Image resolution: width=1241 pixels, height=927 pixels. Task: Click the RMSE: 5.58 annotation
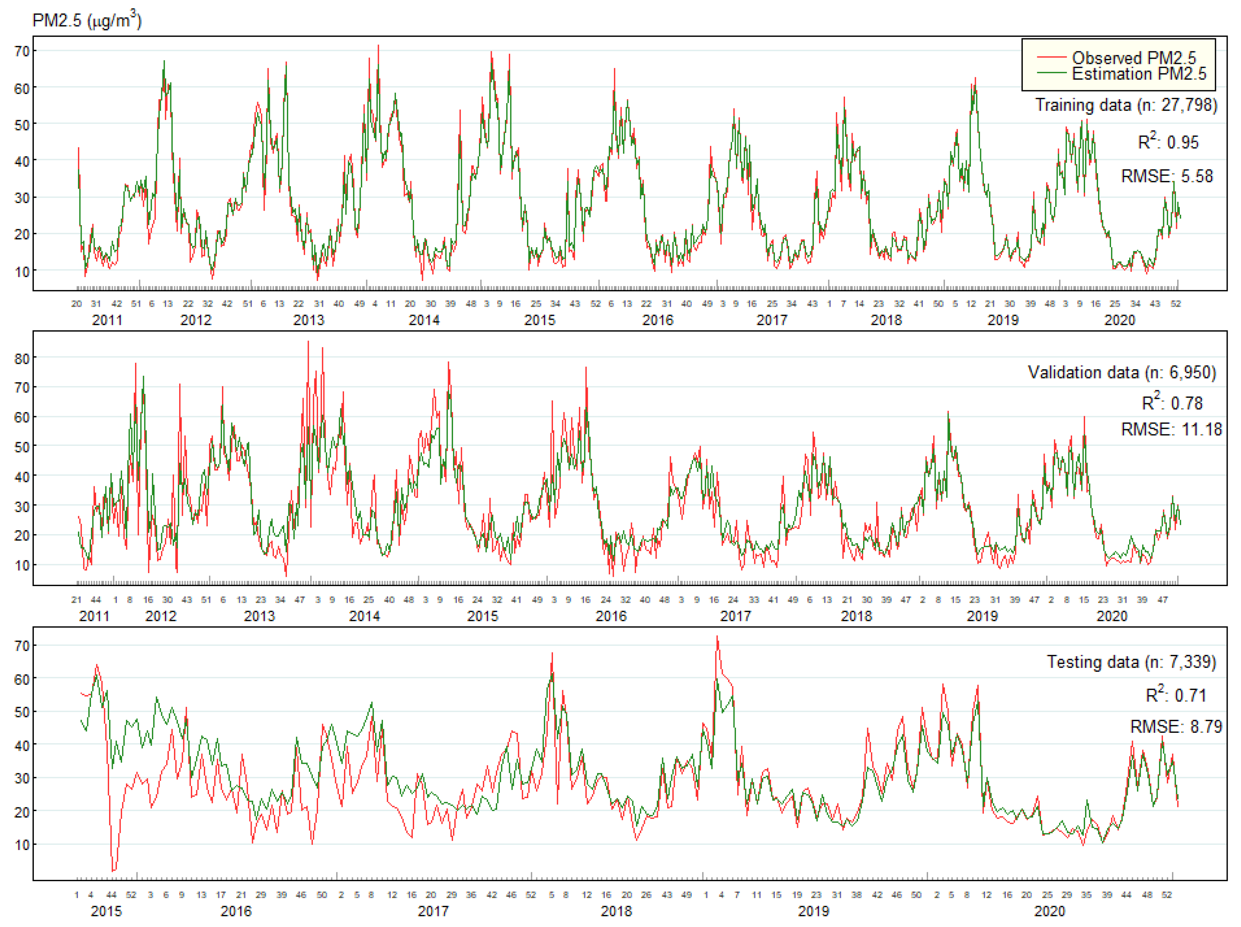click(x=1166, y=176)
